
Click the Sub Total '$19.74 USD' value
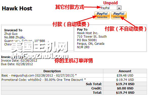point(125,84)
